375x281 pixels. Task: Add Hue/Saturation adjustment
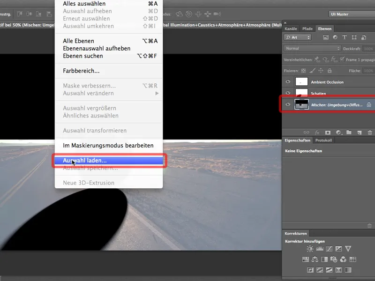coord(306,259)
